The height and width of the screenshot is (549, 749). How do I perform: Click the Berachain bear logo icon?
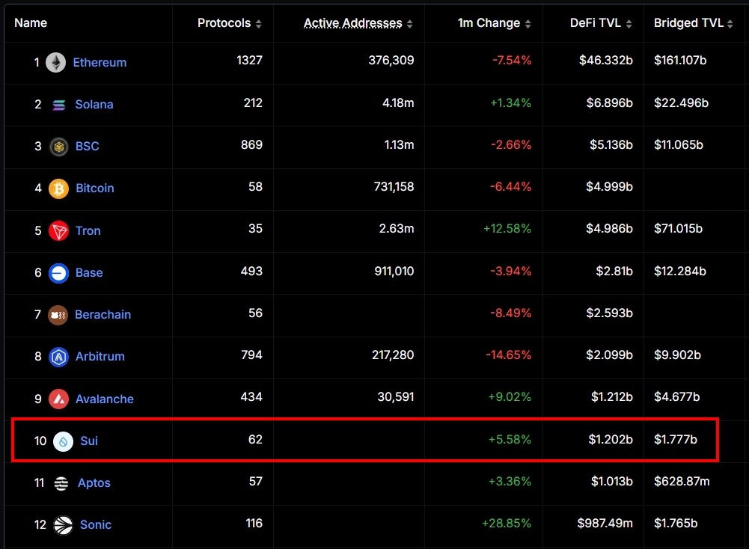(58, 315)
